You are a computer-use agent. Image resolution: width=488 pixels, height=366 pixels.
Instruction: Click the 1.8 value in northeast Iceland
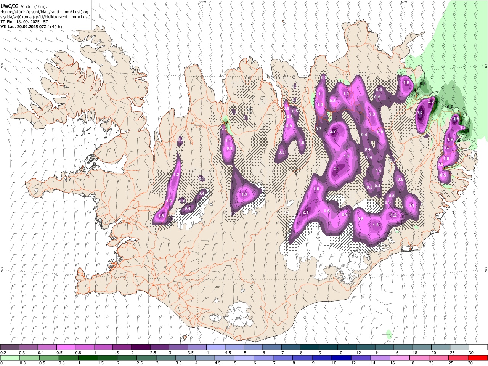tap(406, 83)
